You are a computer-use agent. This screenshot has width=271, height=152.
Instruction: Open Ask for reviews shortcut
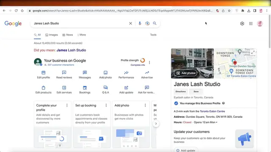coord(147,90)
